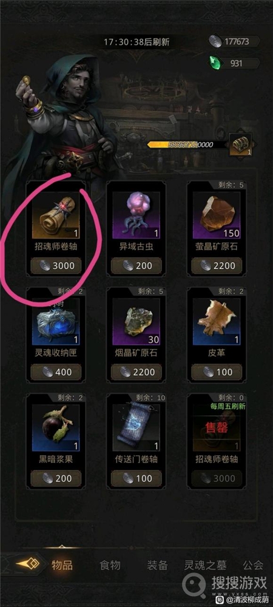
Task: Switch to the 装备 tab
Action: pyautogui.click(x=157, y=565)
